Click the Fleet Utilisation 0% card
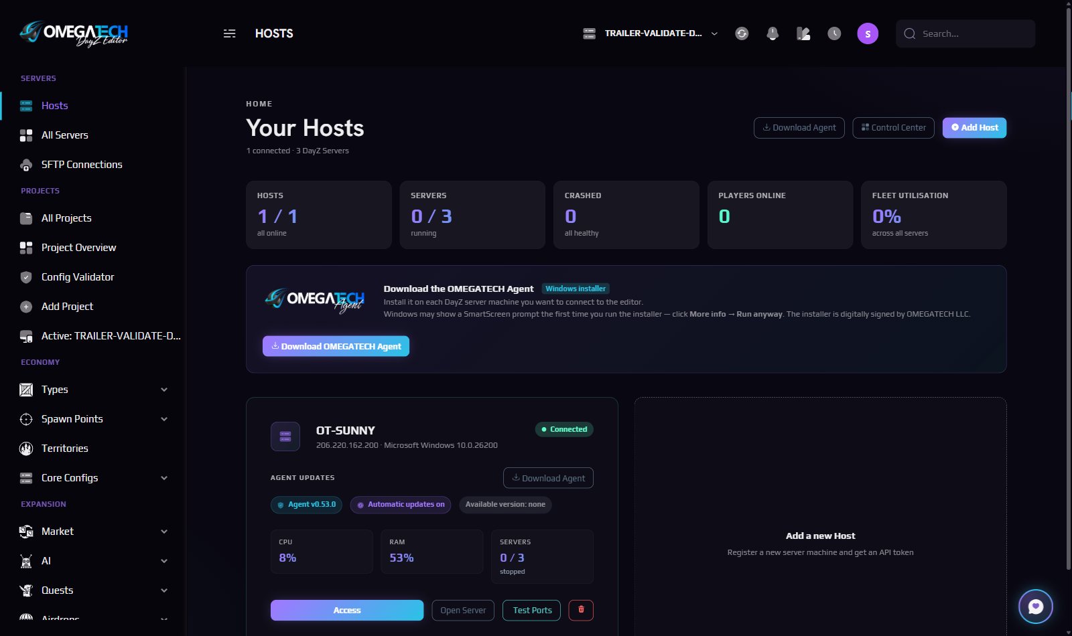Viewport: 1072px width, 636px height. (x=933, y=215)
